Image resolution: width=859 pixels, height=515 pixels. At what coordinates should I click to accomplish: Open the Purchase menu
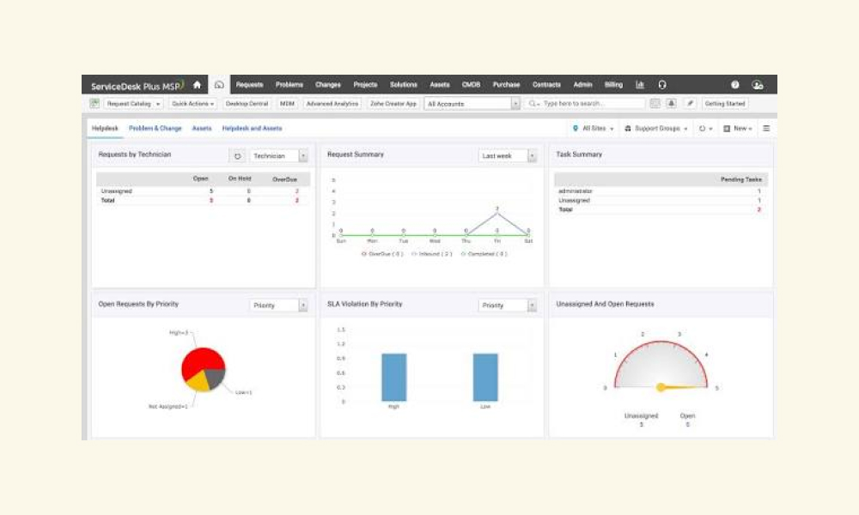506,85
